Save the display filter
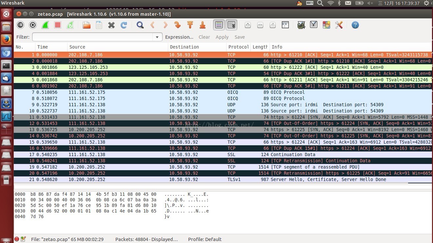 [x=240, y=37]
